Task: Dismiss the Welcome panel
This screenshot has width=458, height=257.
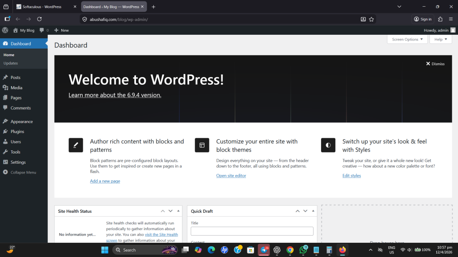Action: point(435,64)
